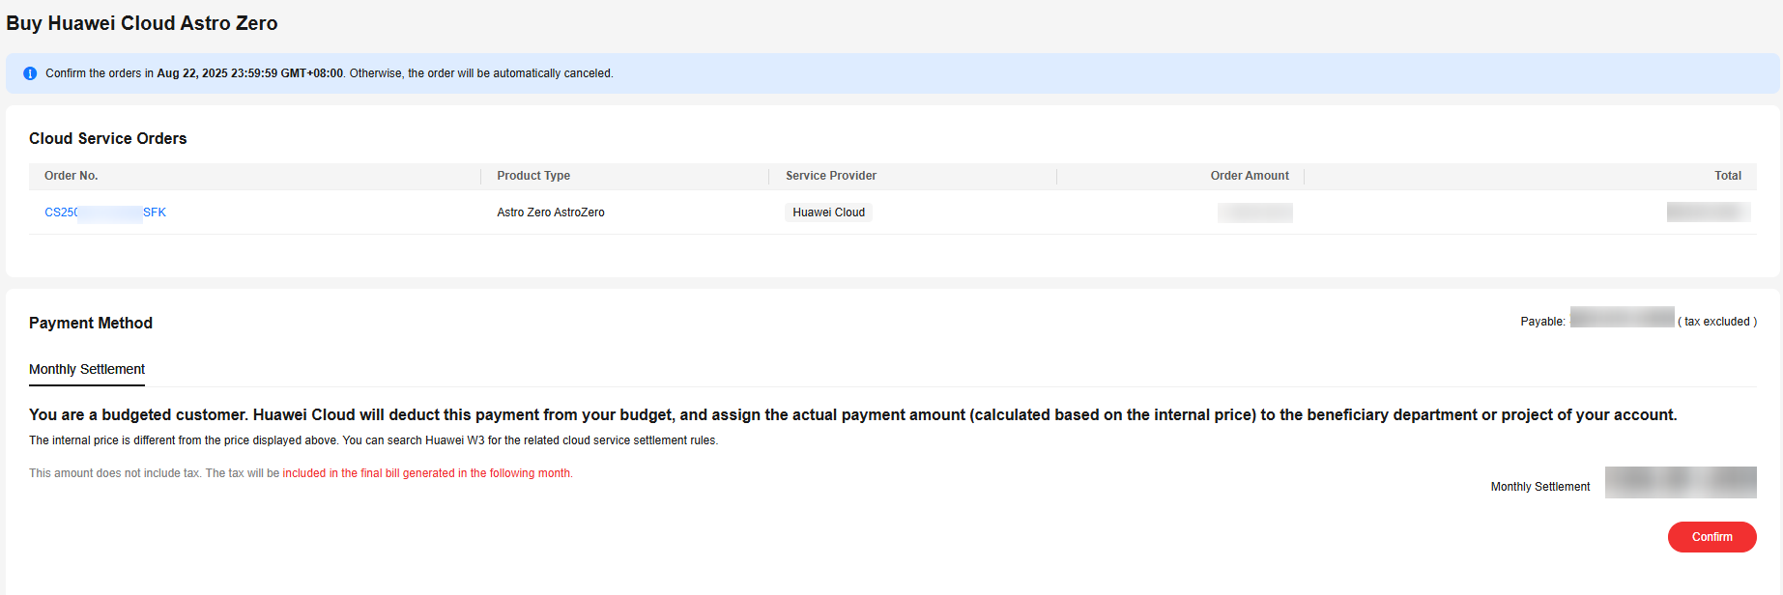The height and width of the screenshot is (595, 1783).
Task: Select the Monthly Settlement tab
Action: pyautogui.click(x=87, y=369)
